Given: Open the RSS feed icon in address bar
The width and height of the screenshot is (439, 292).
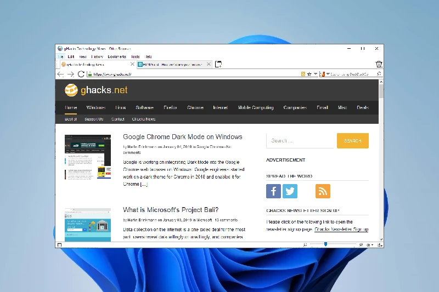Looking at the screenshot, I should [303, 74].
